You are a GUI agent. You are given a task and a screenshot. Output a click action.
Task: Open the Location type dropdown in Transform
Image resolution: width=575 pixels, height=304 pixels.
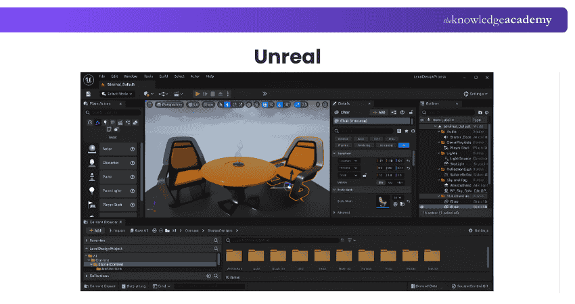coord(348,161)
